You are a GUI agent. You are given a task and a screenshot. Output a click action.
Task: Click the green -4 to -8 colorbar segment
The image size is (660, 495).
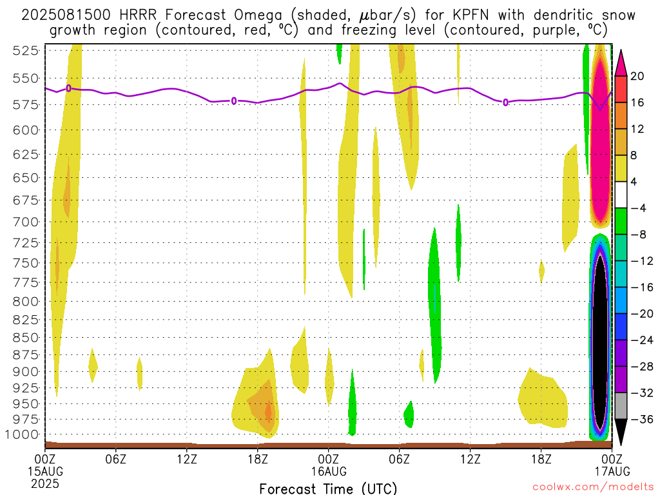pyautogui.click(x=621, y=222)
